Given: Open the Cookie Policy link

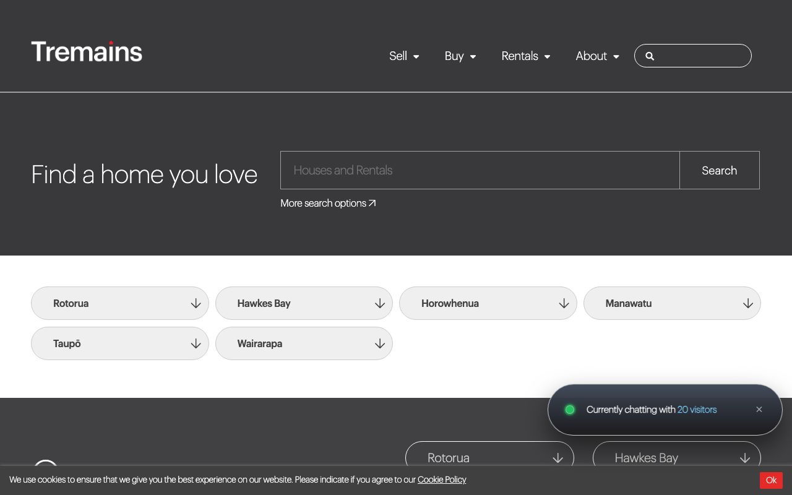Looking at the screenshot, I should coord(442,480).
